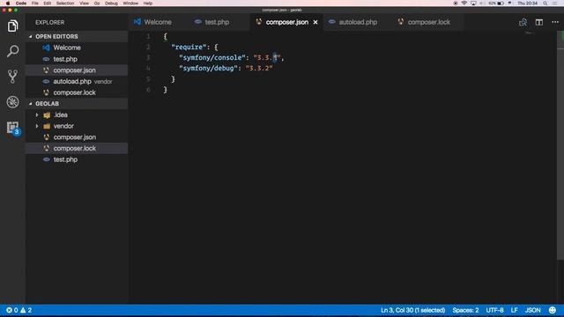
Task: Click the open changes icon in editor toolbar
Action: coord(523,22)
